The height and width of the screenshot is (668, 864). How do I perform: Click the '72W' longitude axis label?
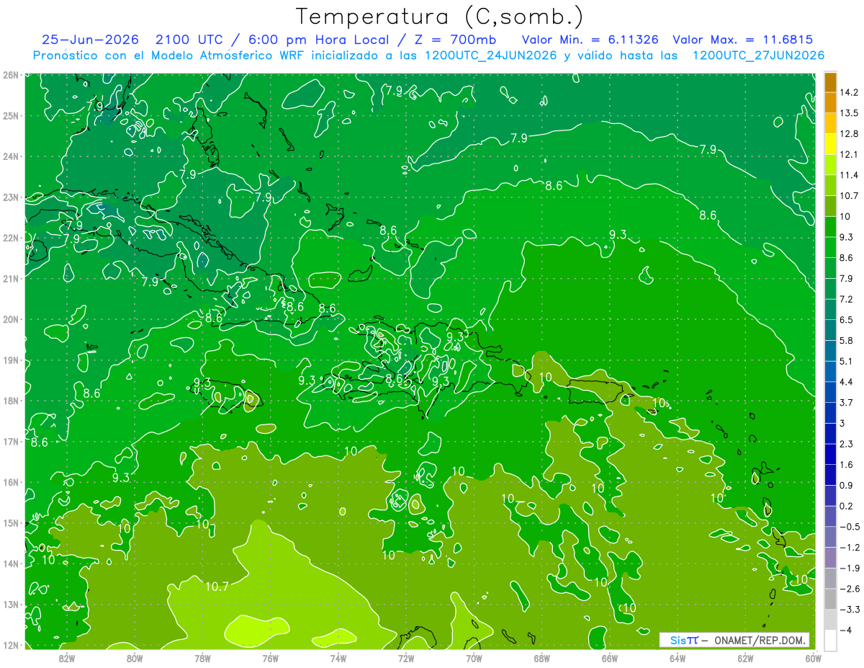coord(405,658)
